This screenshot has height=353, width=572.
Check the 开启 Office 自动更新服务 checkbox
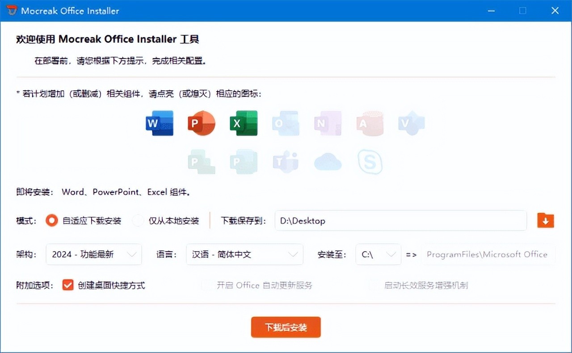click(207, 285)
